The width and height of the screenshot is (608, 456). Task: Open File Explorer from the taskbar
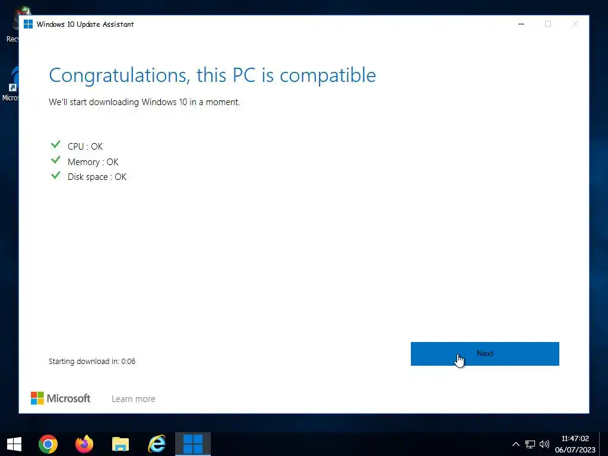[x=121, y=444]
